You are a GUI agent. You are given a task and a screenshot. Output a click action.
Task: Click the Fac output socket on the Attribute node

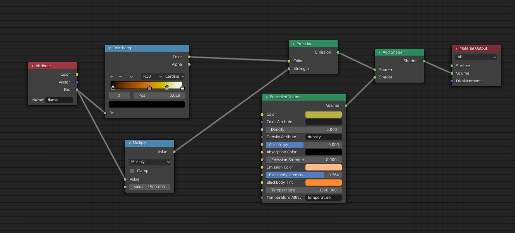pyautogui.click(x=77, y=89)
